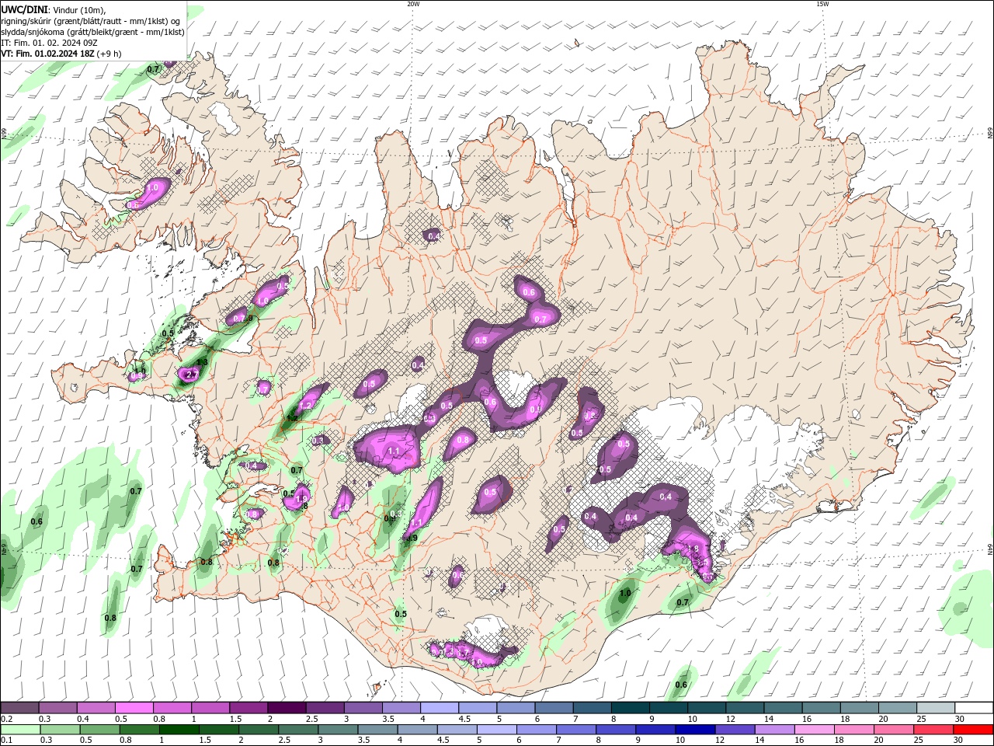Screen dimensions: 994x746
Task: Pick the 6 slate-blue swatch in top legend row
Action: point(553,708)
